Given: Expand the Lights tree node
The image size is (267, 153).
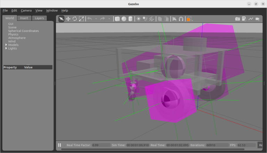Looking at the screenshot, I should (x=6, y=48).
